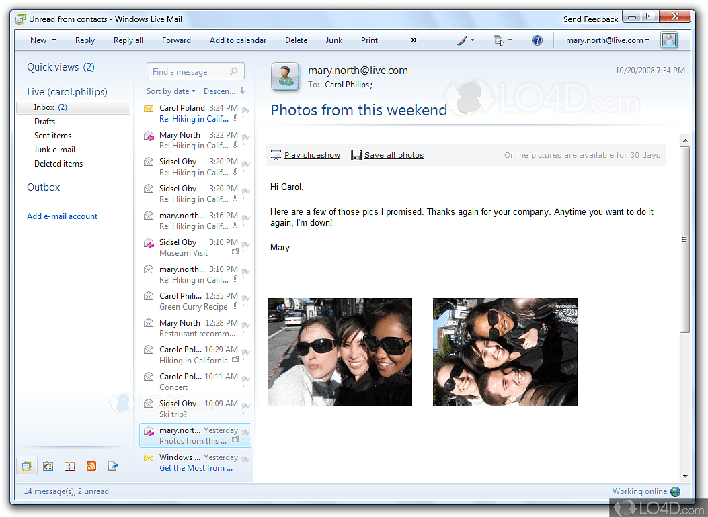The height and width of the screenshot is (517, 708).
Task: Click the envelope icon of Windows Yesterday message
Action: coord(149,458)
